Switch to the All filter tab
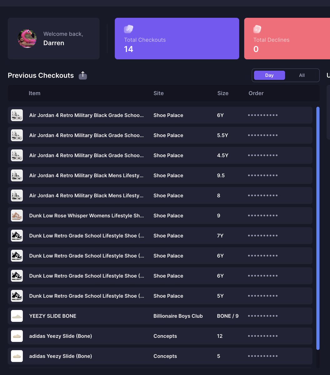This screenshot has height=375, width=330. [302, 75]
